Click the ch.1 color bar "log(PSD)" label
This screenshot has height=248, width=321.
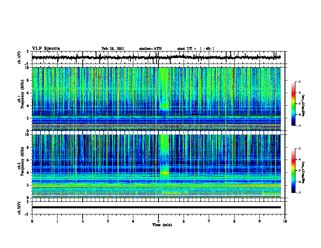[x=303, y=105]
